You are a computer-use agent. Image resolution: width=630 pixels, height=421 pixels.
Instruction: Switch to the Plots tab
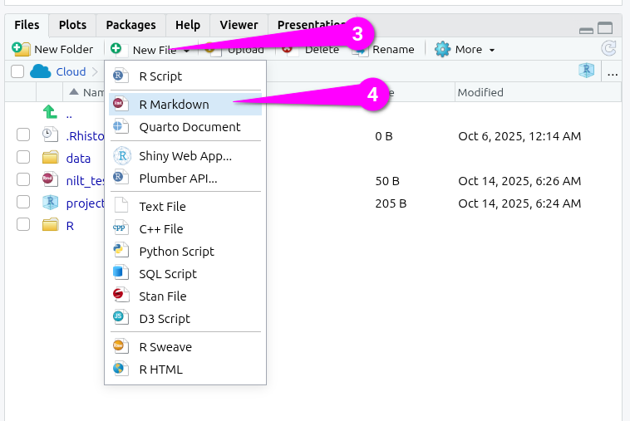coord(72,25)
